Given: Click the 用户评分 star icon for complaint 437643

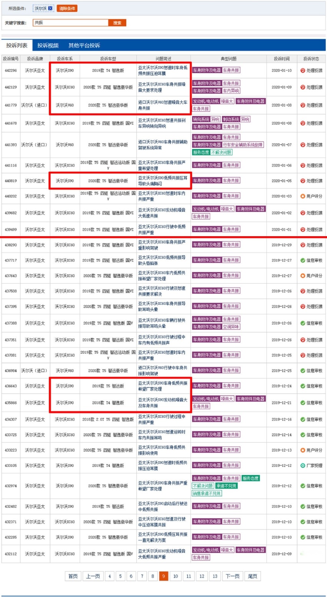Looking at the screenshot, I should point(302,275).
